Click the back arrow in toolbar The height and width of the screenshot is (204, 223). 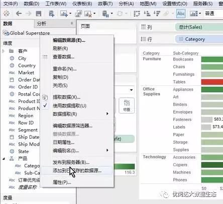(x=19, y=14)
